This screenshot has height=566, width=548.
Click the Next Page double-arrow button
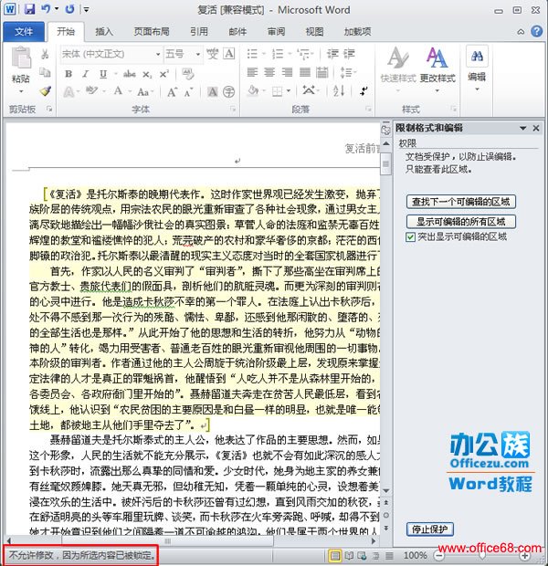coord(385,528)
